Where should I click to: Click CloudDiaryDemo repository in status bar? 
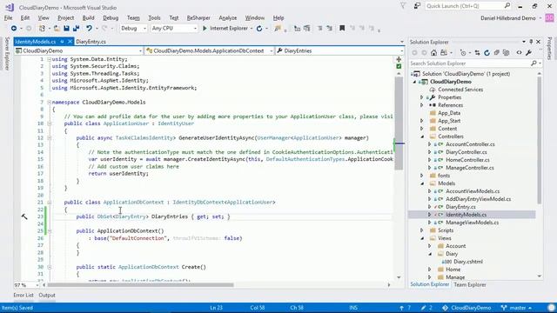[466, 308]
